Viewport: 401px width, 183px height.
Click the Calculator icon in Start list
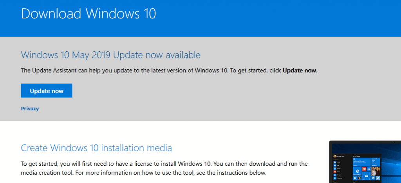click(335, 178)
